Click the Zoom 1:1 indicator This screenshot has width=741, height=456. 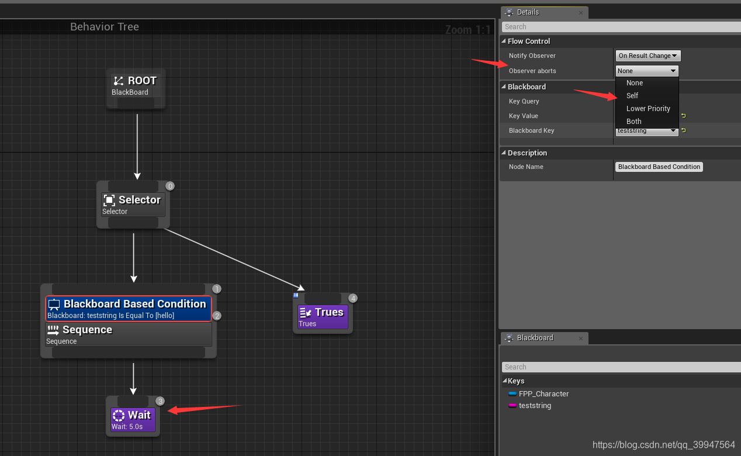(x=468, y=30)
